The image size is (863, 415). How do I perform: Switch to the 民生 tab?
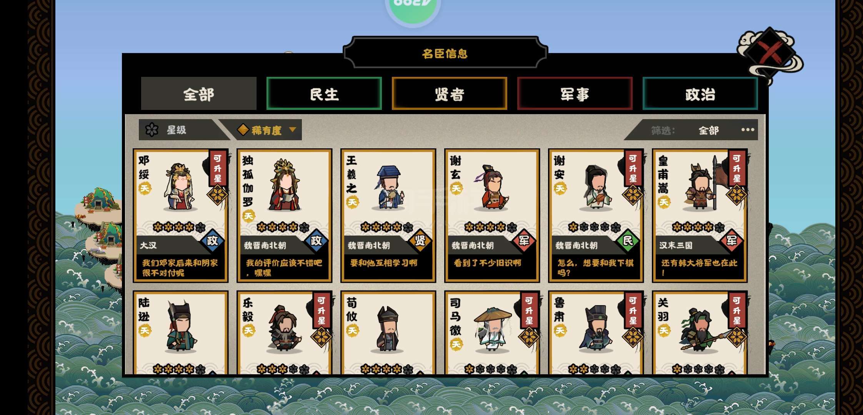(x=324, y=94)
